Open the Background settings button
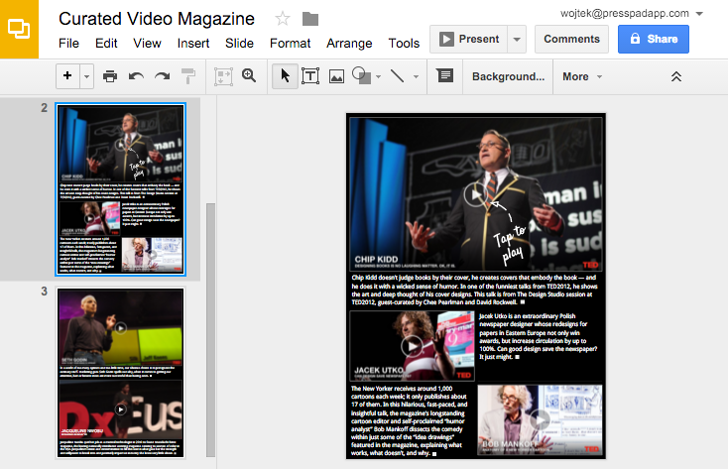This screenshot has width=728, height=469. [509, 76]
